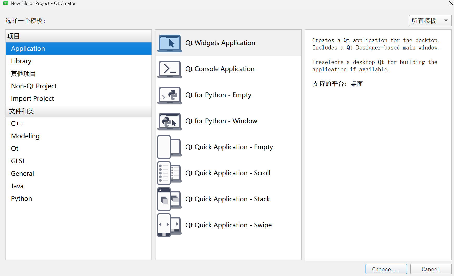This screenshot has height=276, width=454.
Task: Click the 项目 section header
Action: (79, 36)
